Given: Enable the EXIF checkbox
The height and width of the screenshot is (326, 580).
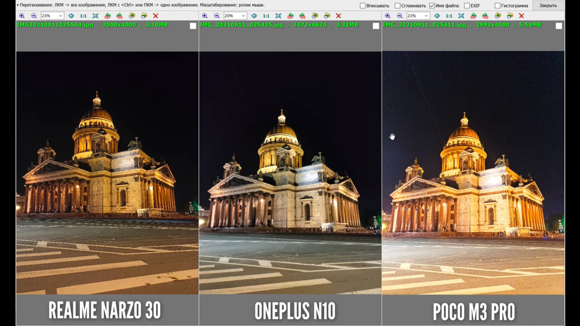Looking at the screenshot, I should 467,6.
